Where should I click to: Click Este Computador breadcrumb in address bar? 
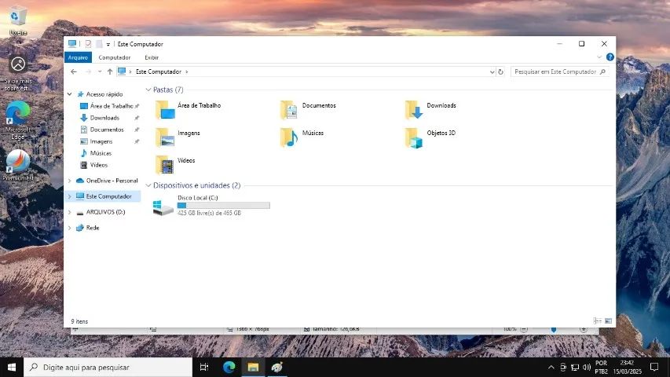(x=159, y=71)
